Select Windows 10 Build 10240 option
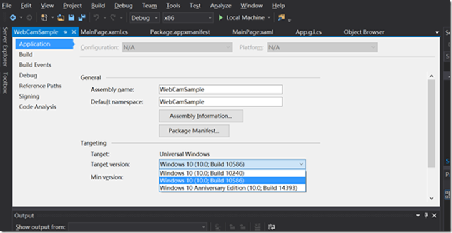 pos(232,173)
